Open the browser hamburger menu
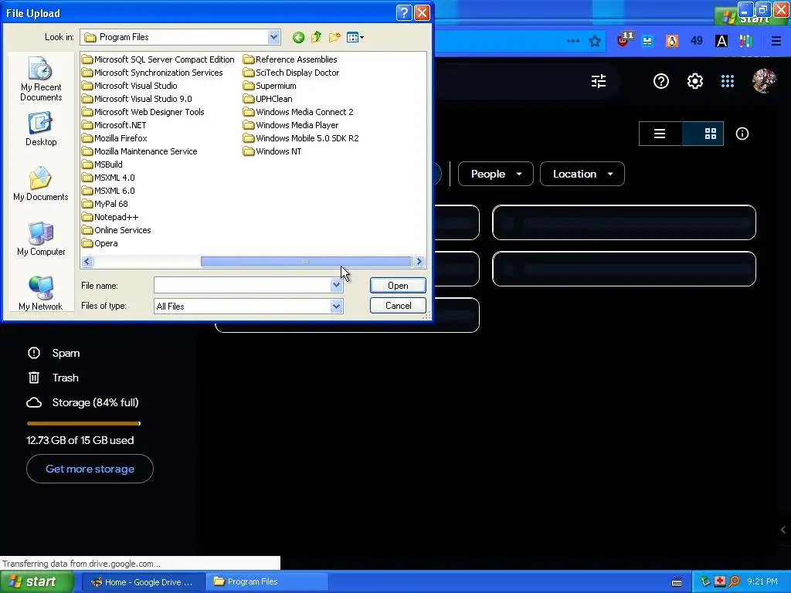791x593 pixels. [776, 42]
